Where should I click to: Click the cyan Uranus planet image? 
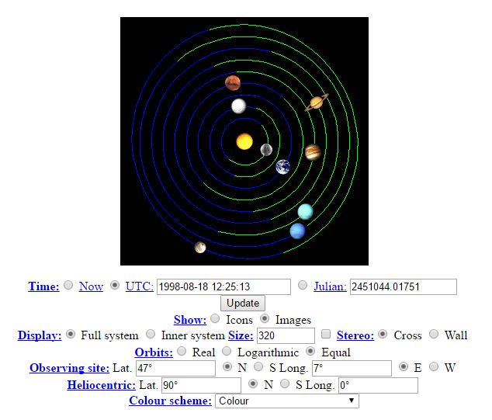(x=305, y=212)
